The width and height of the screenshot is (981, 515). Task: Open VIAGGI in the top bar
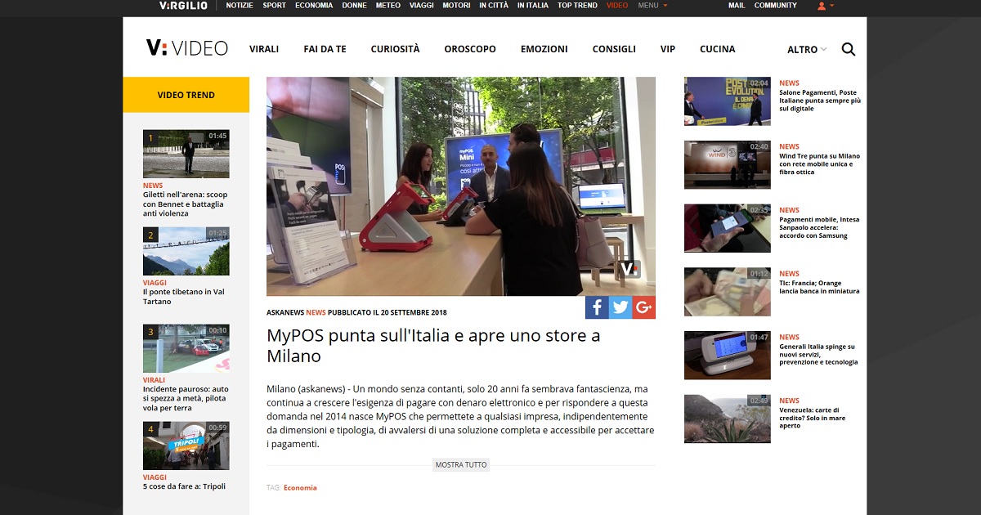422,6
